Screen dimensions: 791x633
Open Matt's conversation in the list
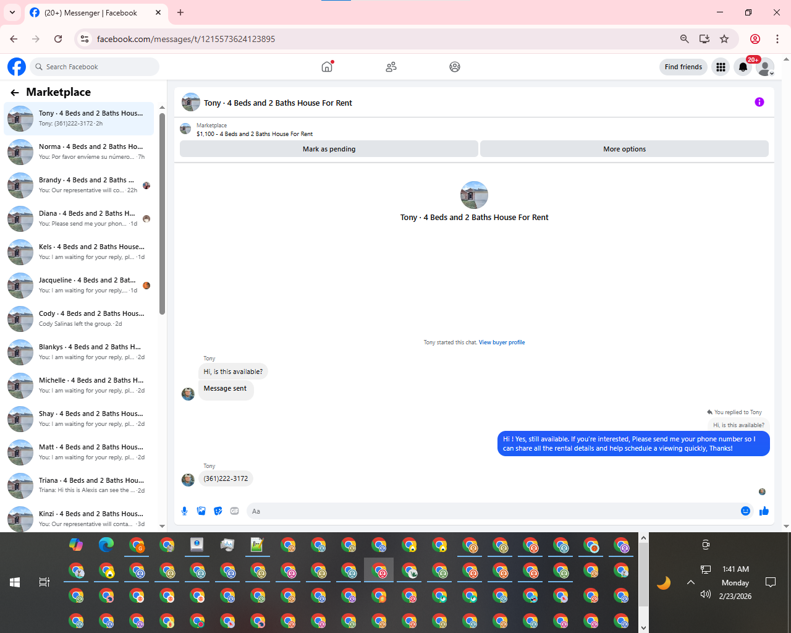pos(79,452)
